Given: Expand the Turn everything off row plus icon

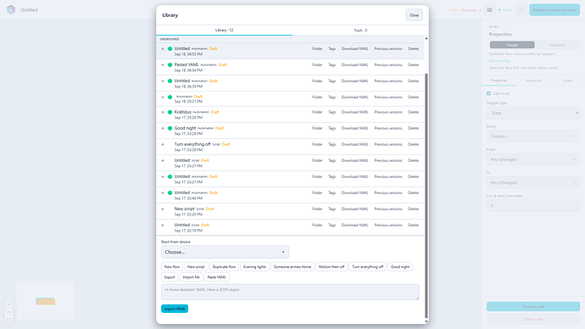Looking at the screenshot, I should point(163,144).
